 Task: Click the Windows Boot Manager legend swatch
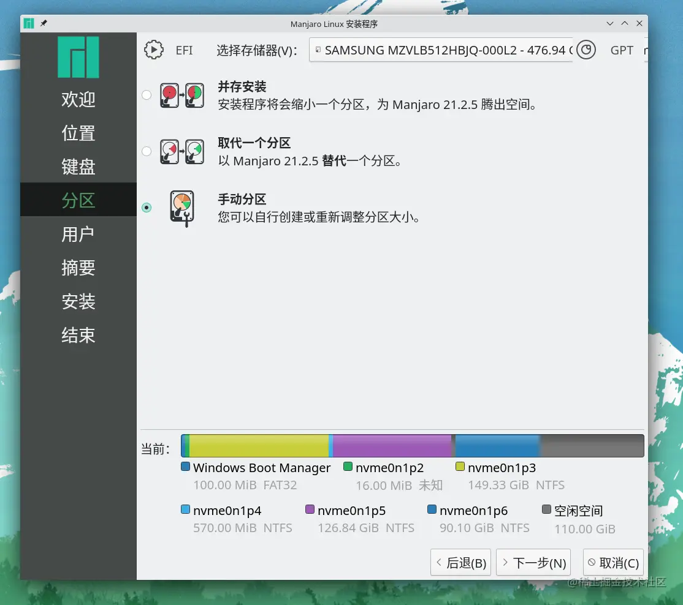(186, 467)
